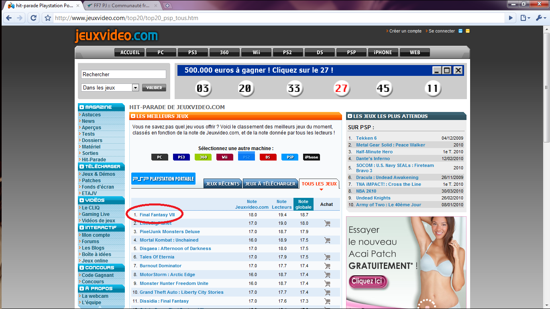Collapse the Concours sidebar section
Screen dimensions: 550x309
(82, 268)
